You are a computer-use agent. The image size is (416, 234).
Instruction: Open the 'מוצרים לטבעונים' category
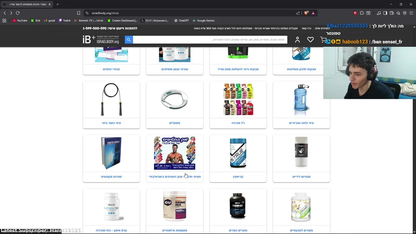click(301, 230)
